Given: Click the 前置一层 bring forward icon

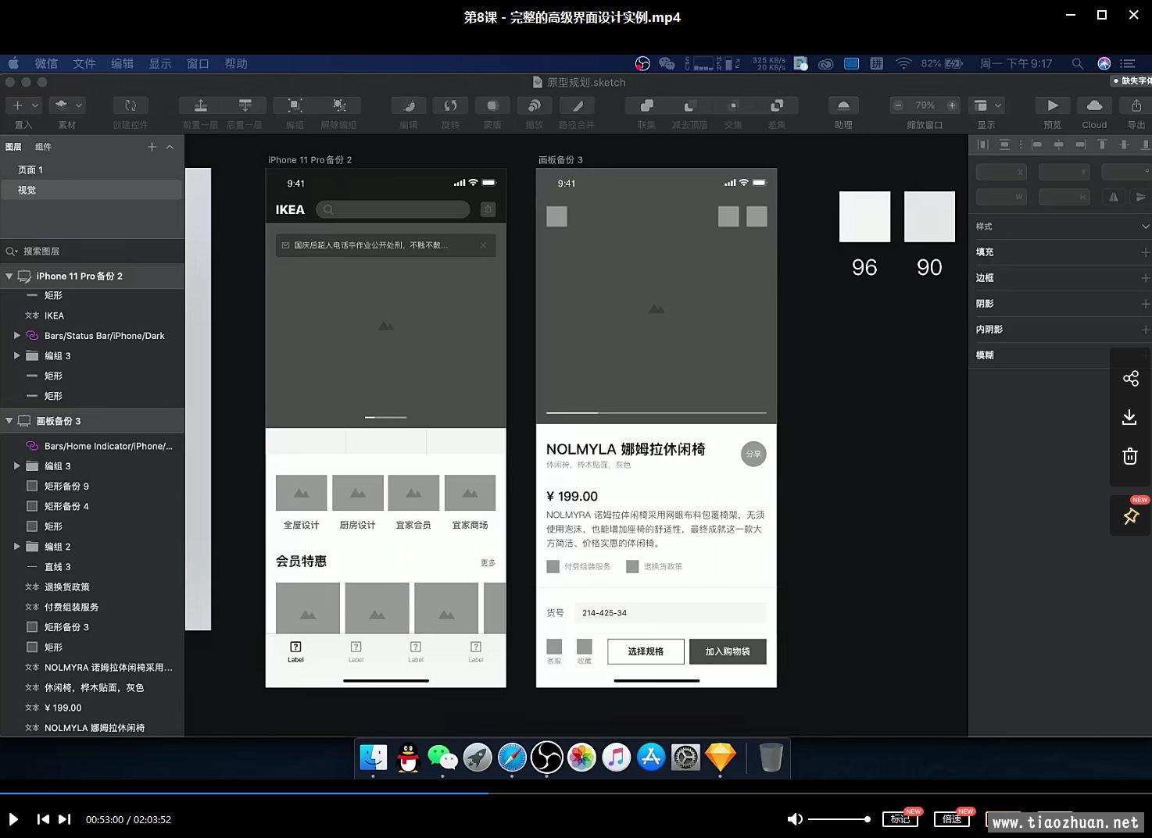Looking at the screenshot, I should pos(201,105).
